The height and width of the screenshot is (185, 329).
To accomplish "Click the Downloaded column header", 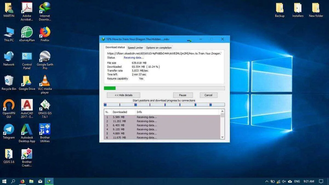I will click(x=123, y=112).
